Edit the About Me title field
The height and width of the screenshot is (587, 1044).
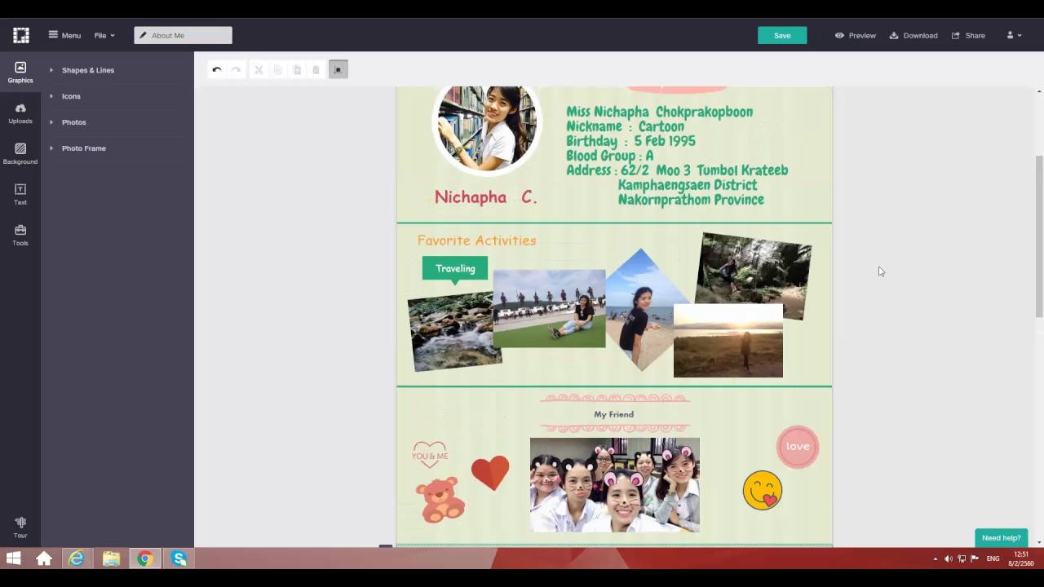click(x=183, y=35)
